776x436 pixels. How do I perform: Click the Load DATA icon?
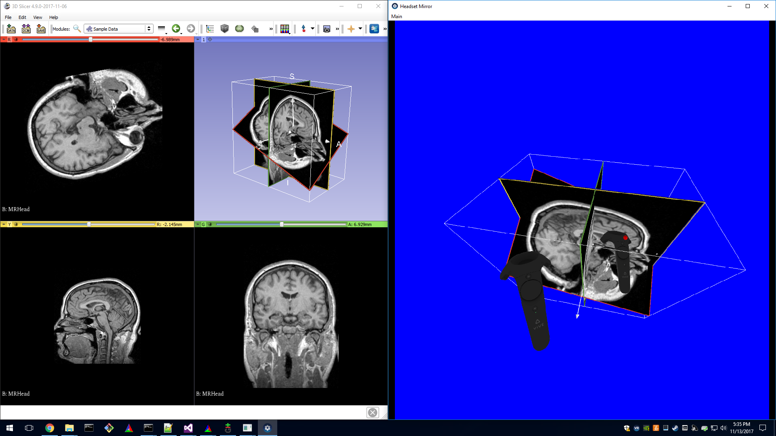[x=11, y=29]
